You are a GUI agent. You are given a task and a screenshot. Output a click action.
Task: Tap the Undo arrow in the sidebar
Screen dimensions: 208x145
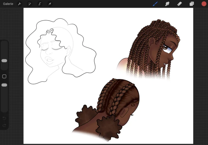[4, 118]
